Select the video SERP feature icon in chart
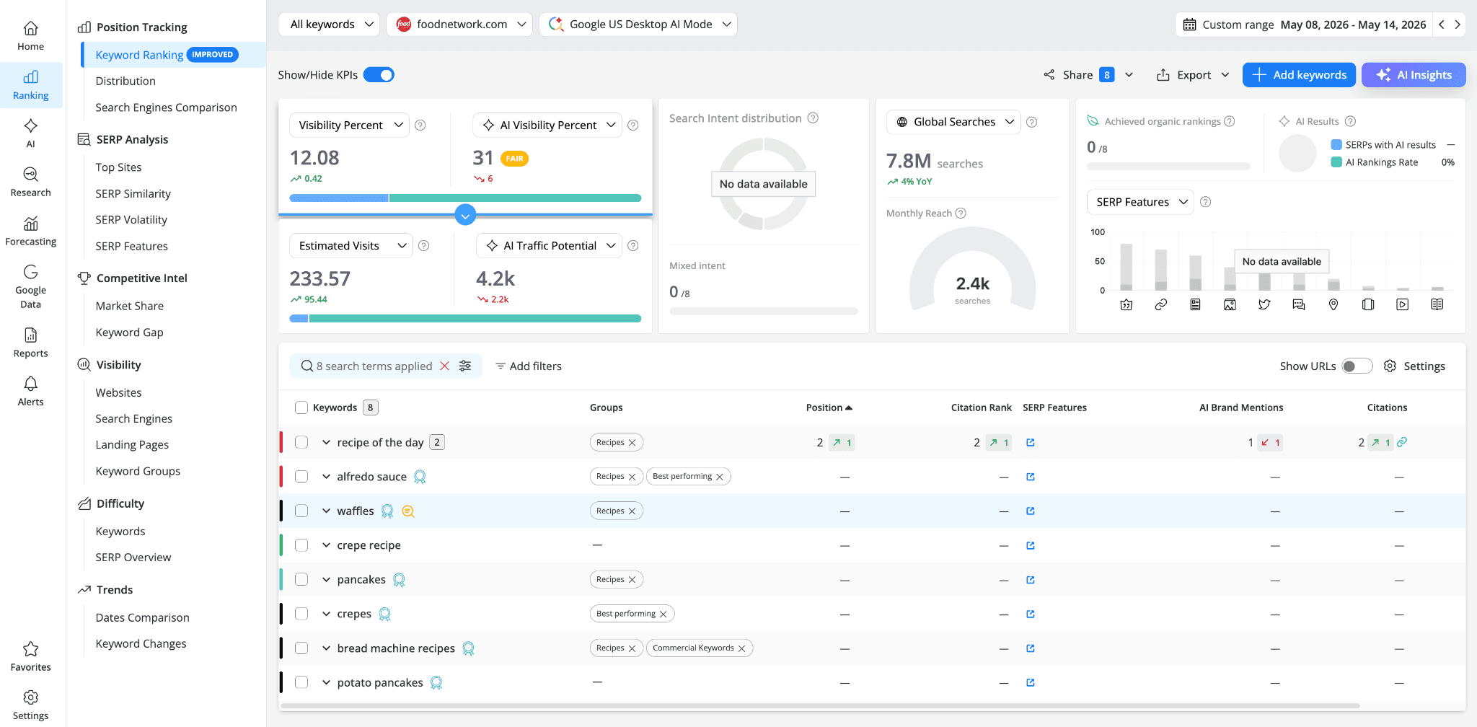This screenshot has width=1477, height=727. pyautogui.click(x=1403, y=304)
